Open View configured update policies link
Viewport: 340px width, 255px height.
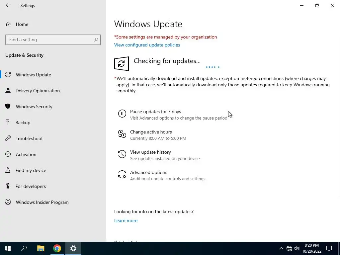147,45
